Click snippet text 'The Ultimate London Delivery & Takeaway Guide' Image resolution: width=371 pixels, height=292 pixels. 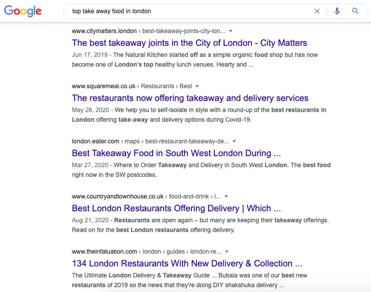141,275
